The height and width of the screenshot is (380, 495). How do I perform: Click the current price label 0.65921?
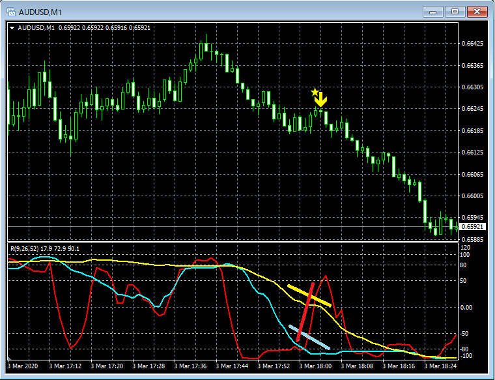472,226
